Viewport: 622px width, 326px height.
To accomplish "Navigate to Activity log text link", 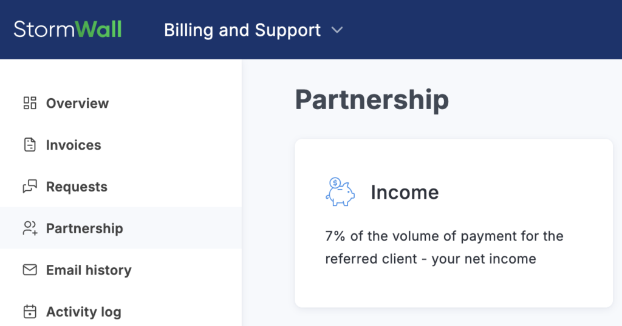I will (x=83, y=312).
